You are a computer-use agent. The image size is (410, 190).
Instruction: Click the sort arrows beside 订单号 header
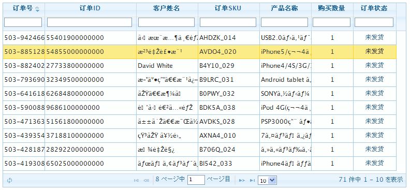(x=37, y=9)
